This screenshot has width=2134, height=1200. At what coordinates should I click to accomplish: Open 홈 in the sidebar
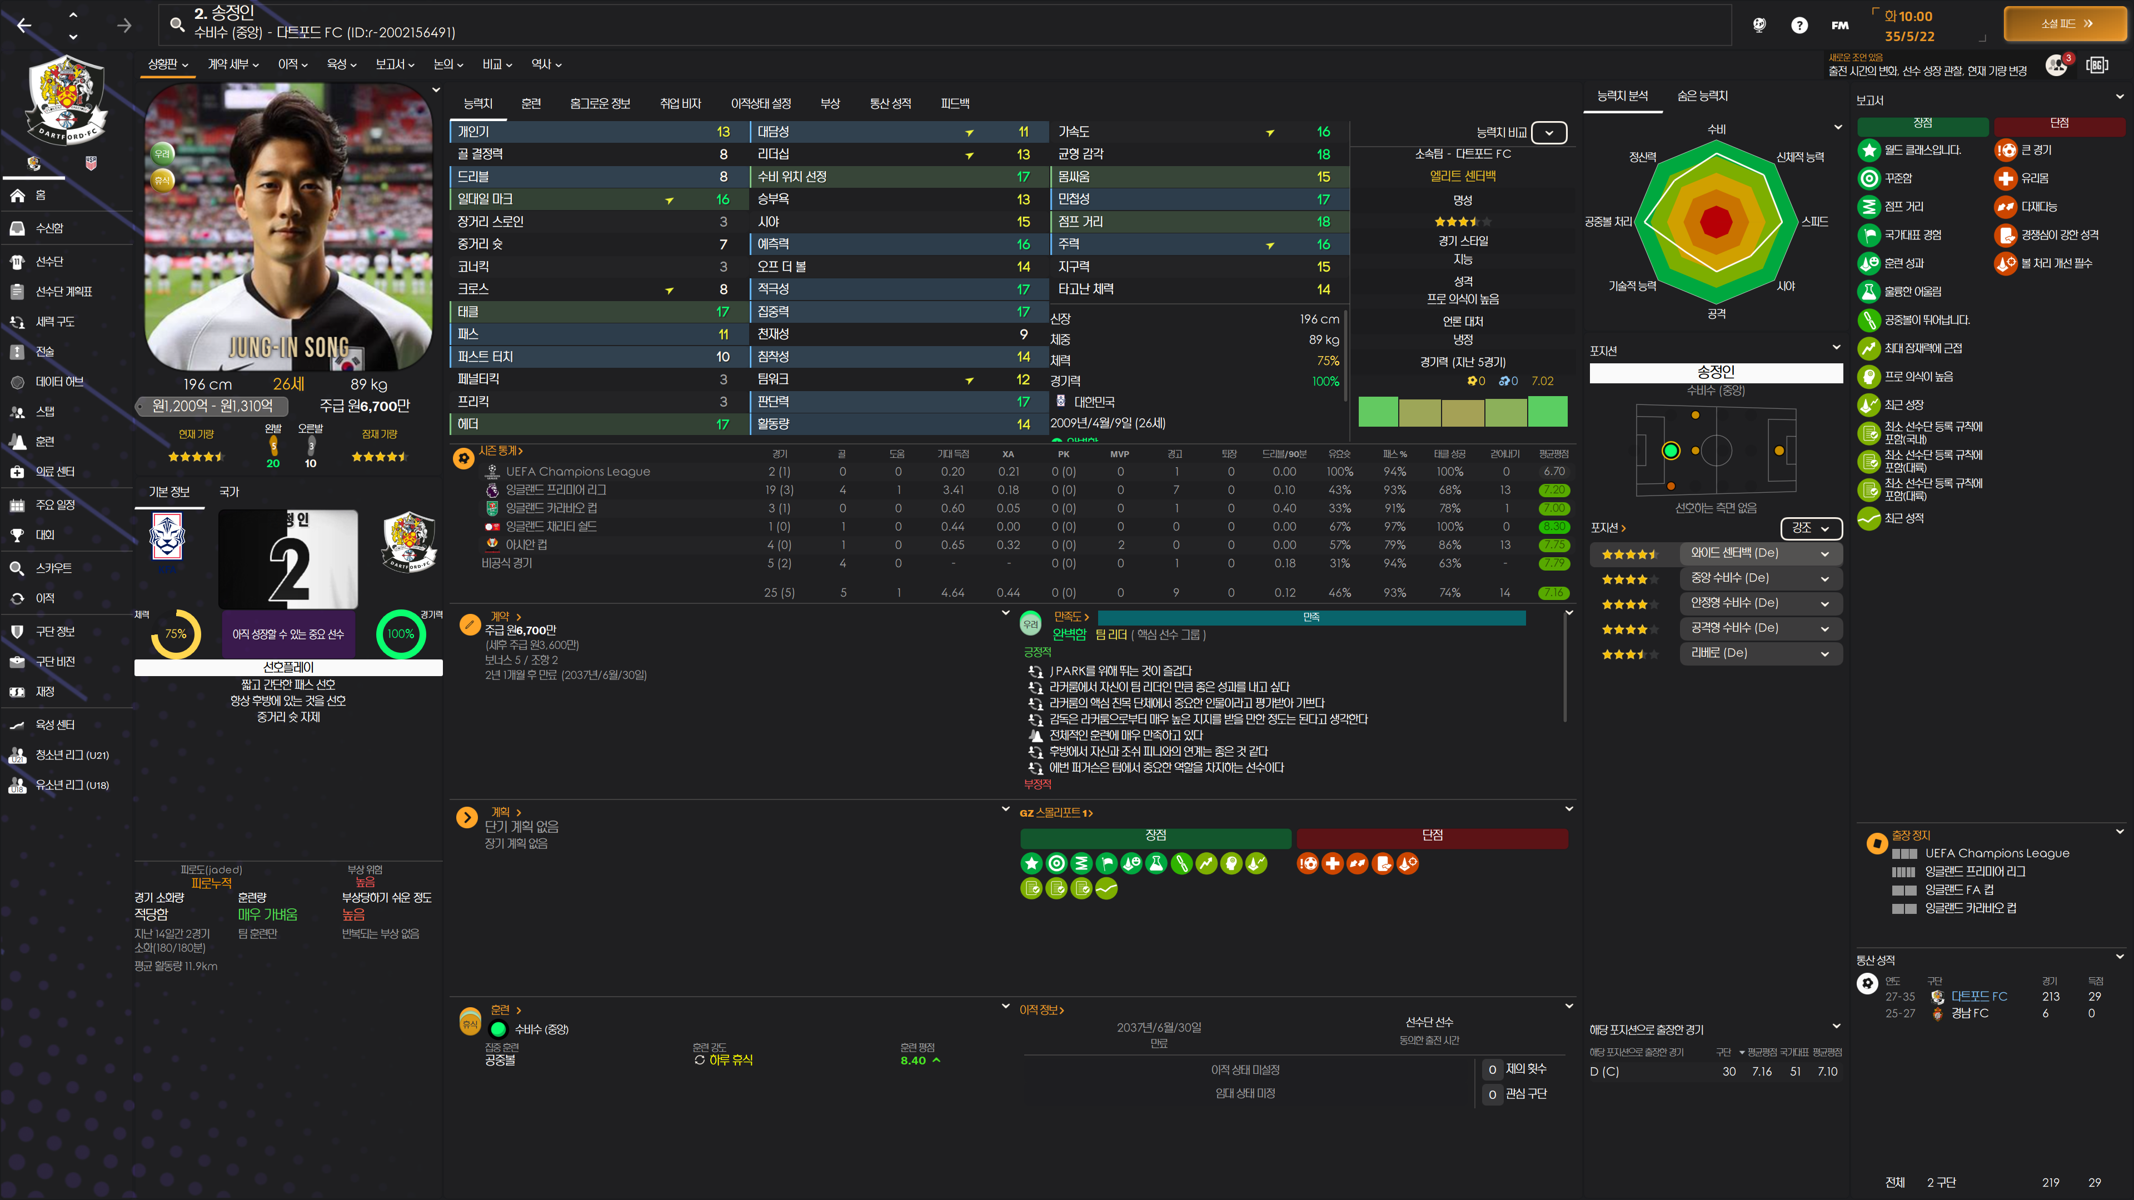[66, 196]
